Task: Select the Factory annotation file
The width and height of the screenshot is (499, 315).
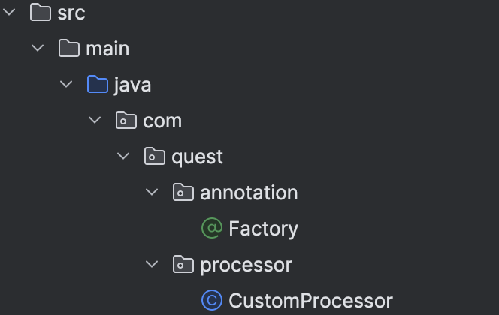Action: coord(263,229)
